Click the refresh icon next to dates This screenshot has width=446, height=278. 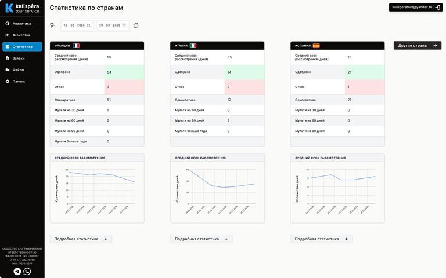coord(136,25)
